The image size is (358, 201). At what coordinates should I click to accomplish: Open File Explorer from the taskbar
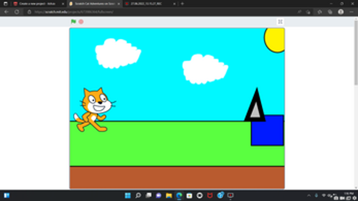tap(169, 195)
